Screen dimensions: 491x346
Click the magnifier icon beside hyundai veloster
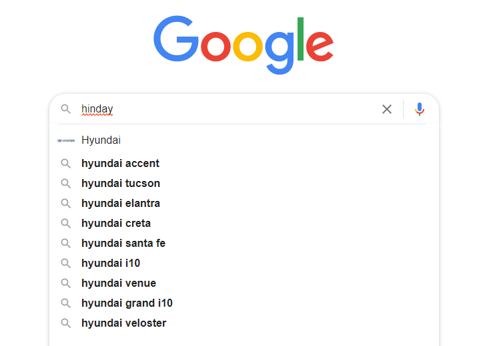(x=65, y=323)
